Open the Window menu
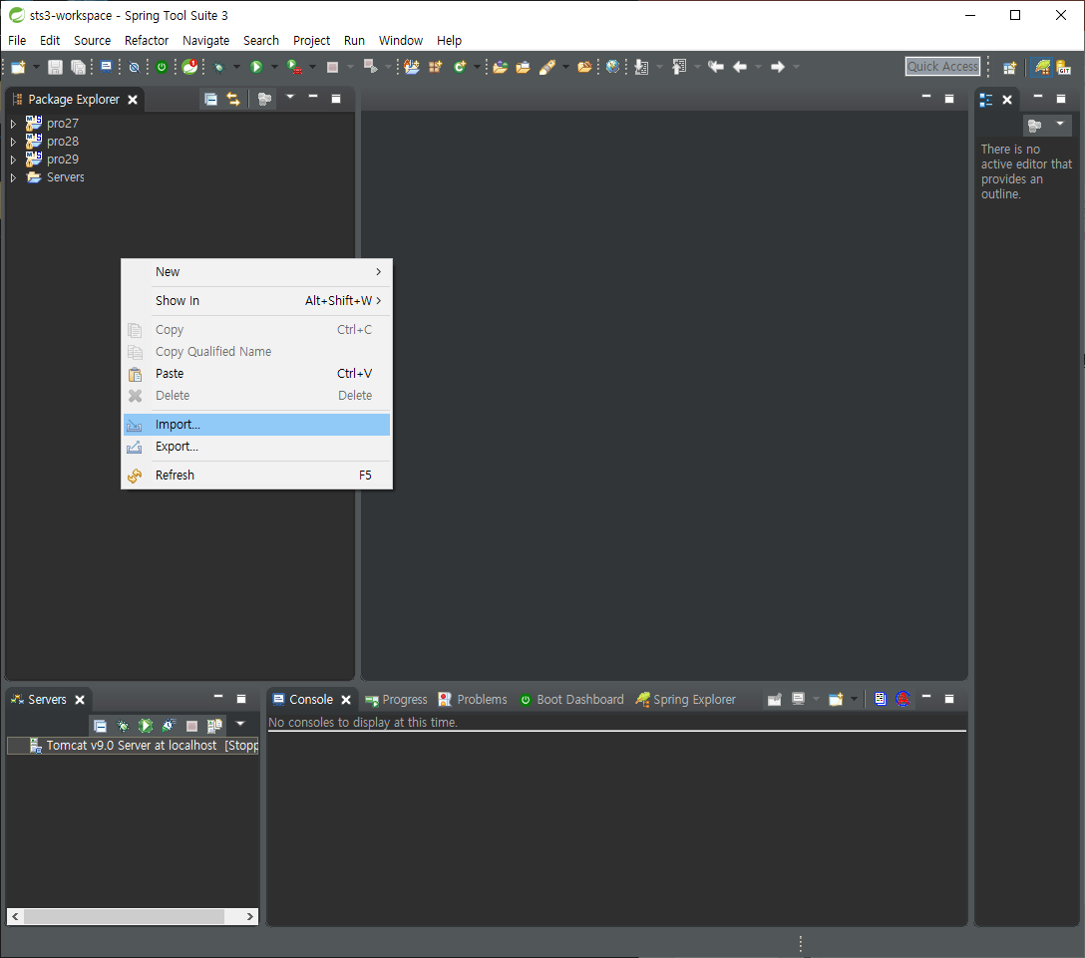1085x958 pixels. [x=401, y=41]
